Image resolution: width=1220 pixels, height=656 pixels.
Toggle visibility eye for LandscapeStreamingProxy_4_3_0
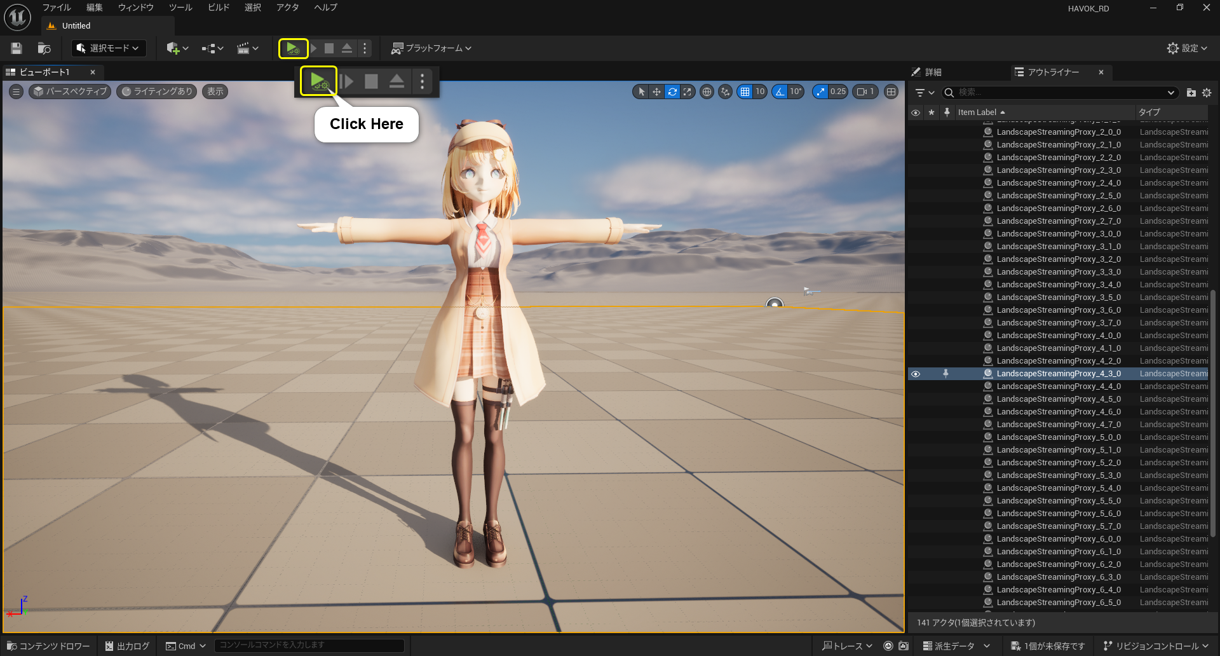(916, 374)
